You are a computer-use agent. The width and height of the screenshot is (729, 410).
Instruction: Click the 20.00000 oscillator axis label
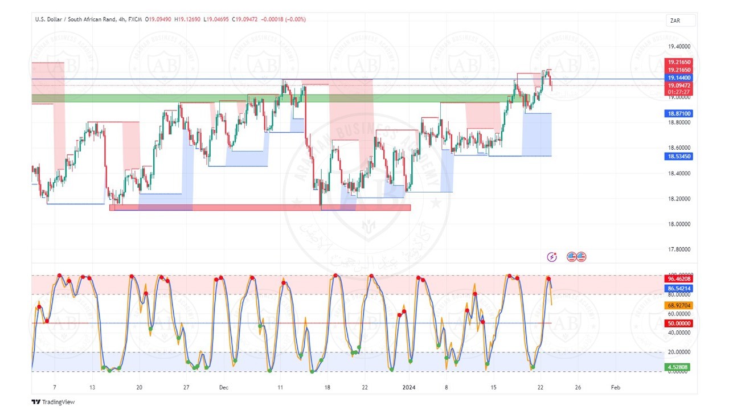click(679, 352)
